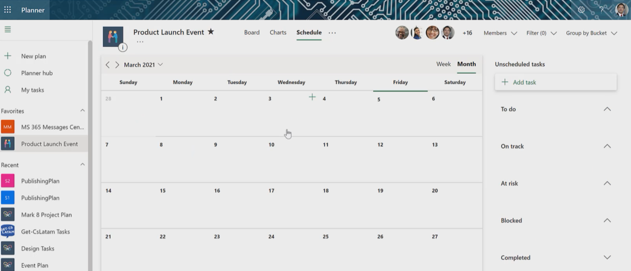Screen dimensions: 631x271
Task: Open the Filter (0) dropdown
Action: [541, 33]
